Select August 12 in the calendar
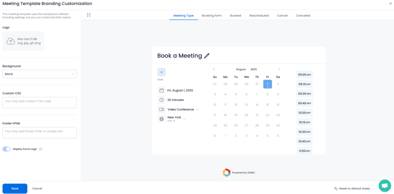 pyautogui.click(x=236, y=105)
